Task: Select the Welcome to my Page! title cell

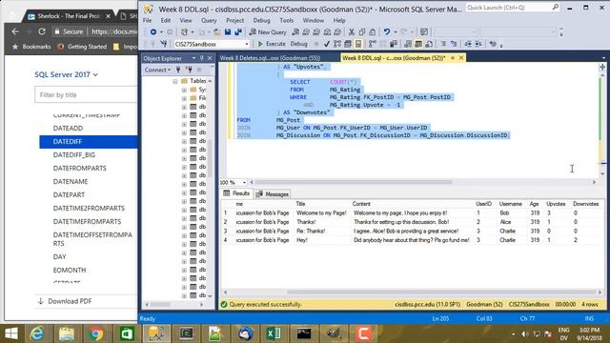Action: pyautogui.click(x=321, y=213)
